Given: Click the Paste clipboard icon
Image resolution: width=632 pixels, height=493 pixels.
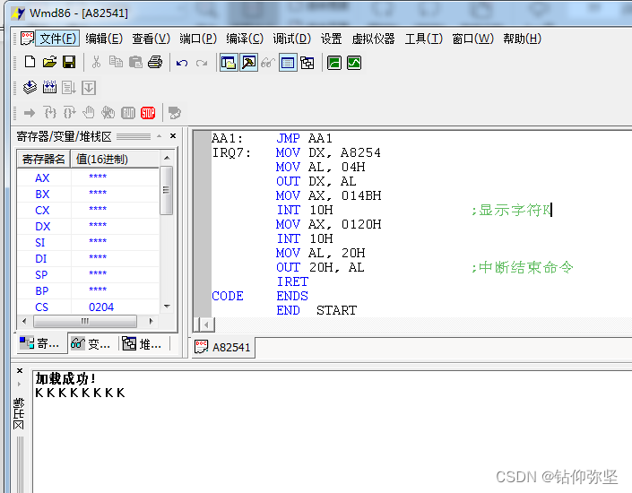Looking at the screenshot, I should pyautogui.click(x=135, y=63).
